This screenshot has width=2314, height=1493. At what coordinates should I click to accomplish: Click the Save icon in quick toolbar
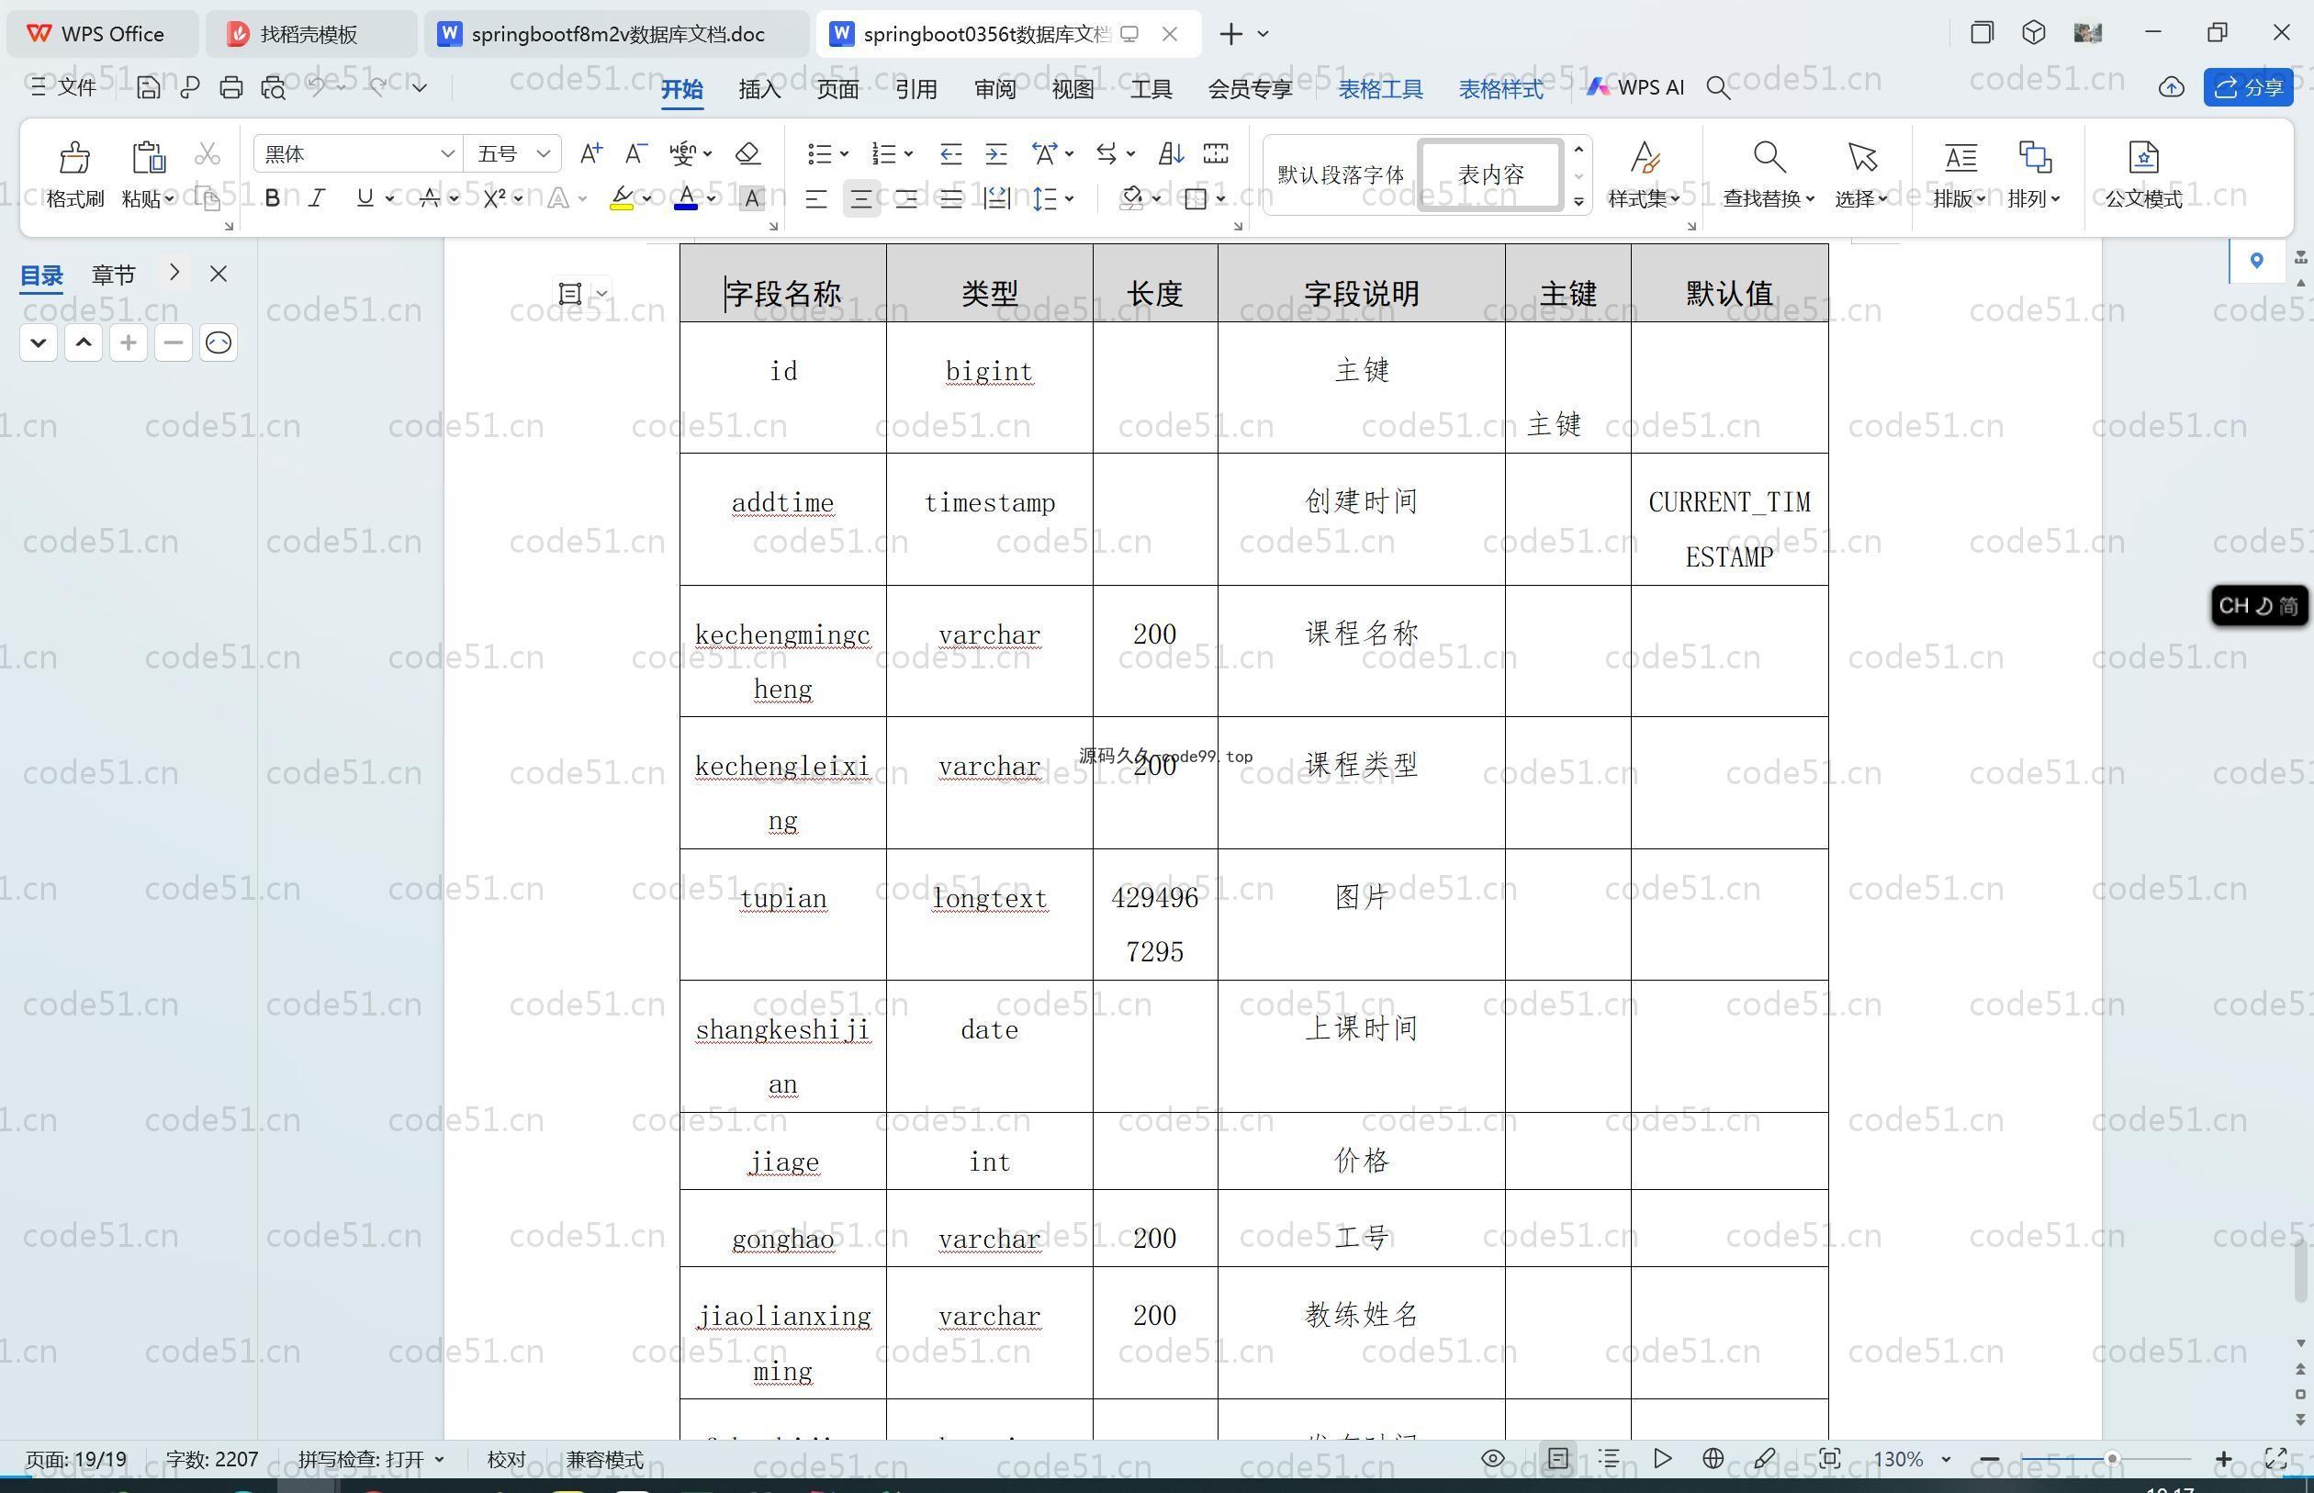[x=147, y=87]
